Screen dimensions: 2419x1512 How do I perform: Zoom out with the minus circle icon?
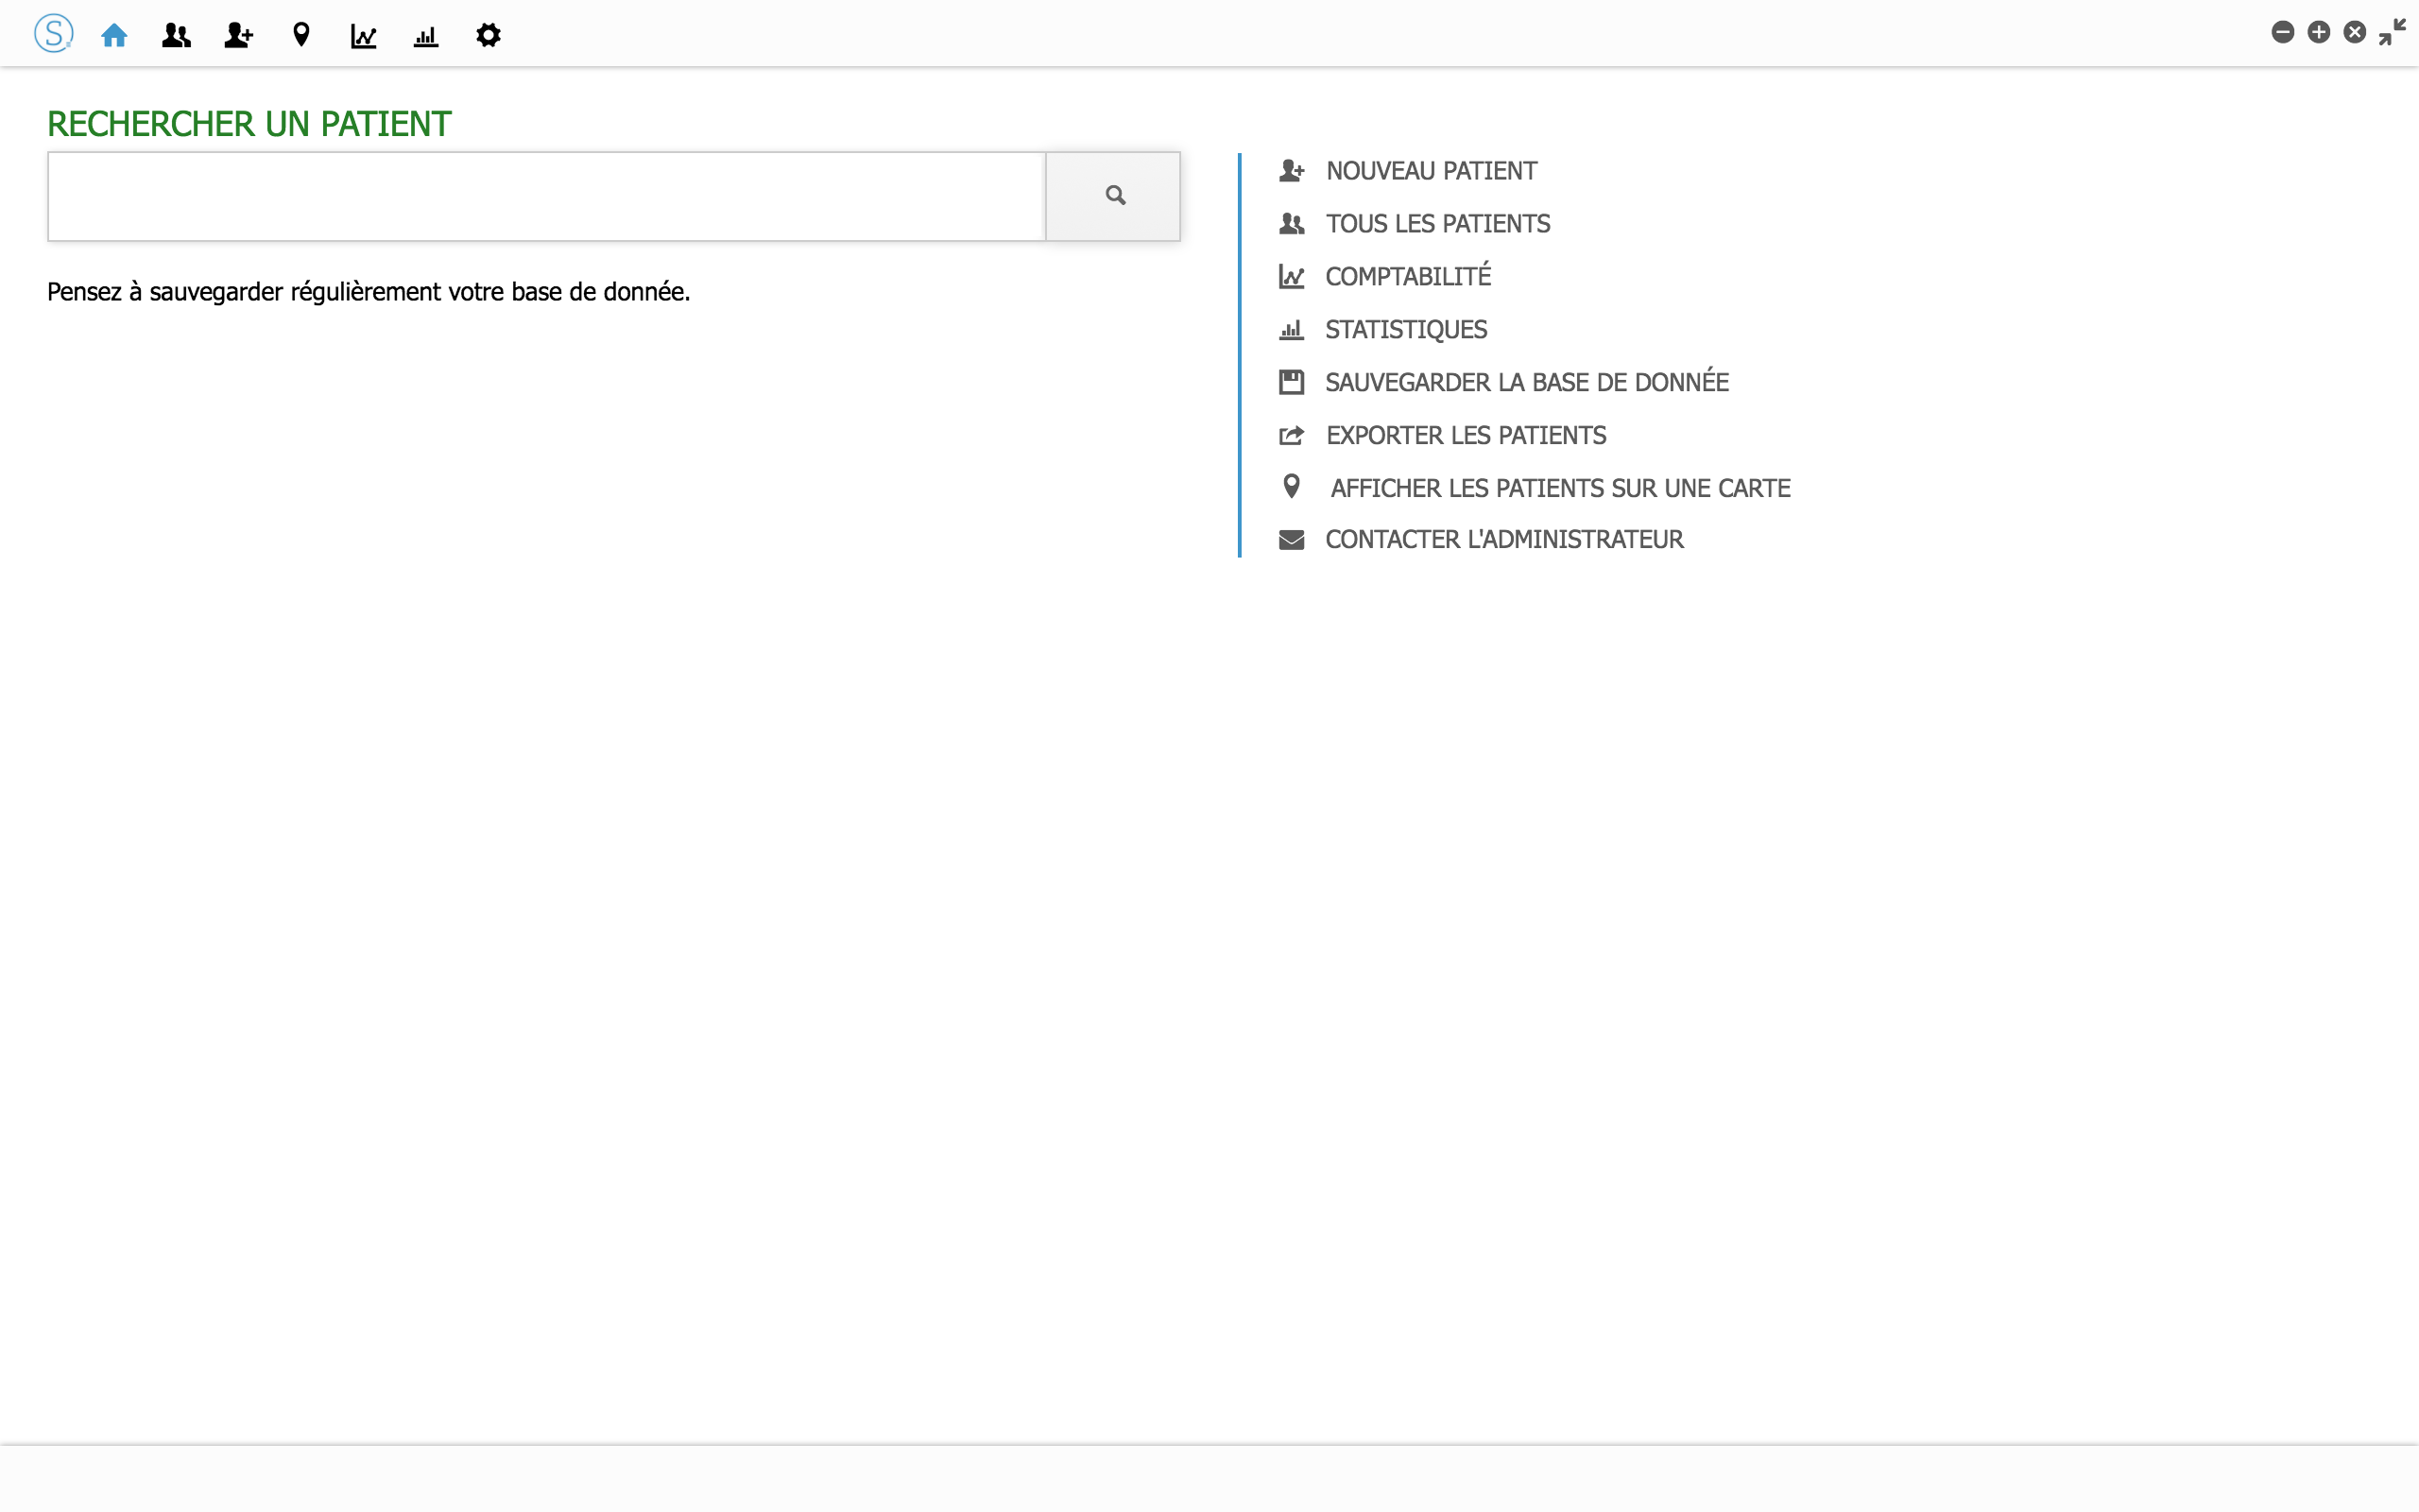pos(2282,33)
